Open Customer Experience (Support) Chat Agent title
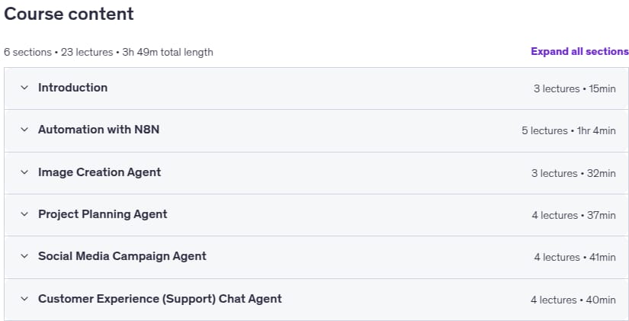 tap(160, 299)
